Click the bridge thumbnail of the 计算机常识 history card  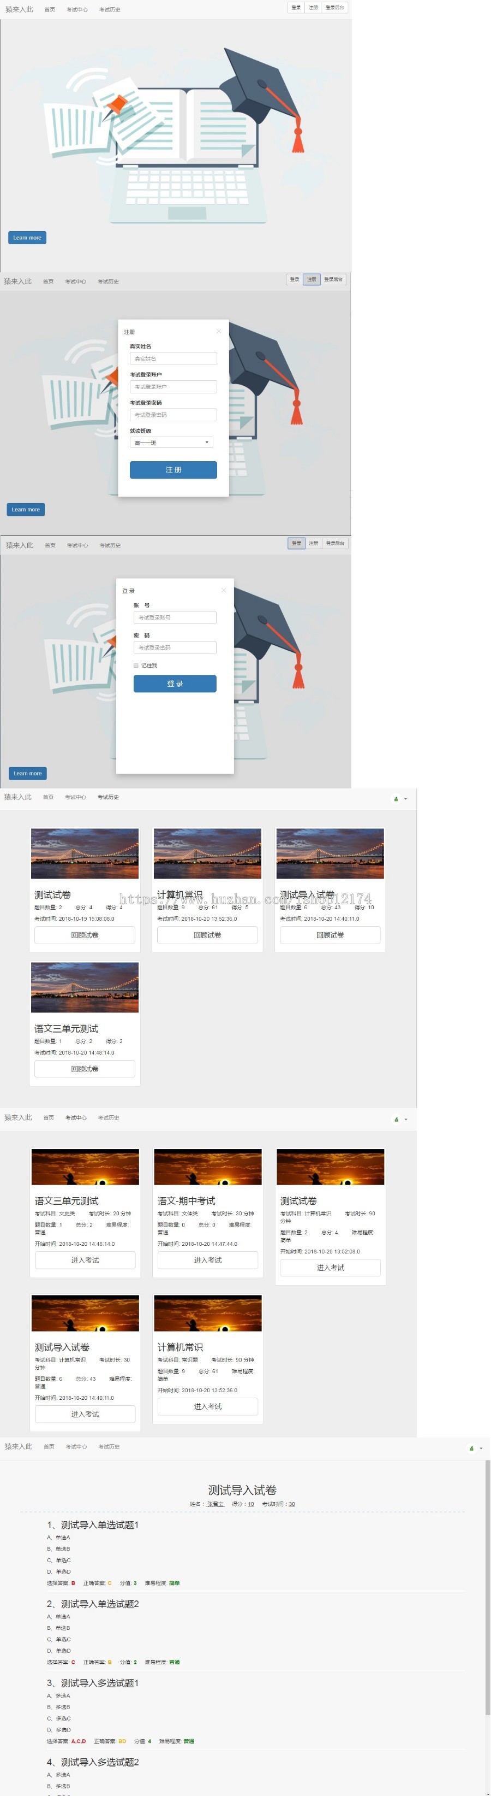pos(207,853)
